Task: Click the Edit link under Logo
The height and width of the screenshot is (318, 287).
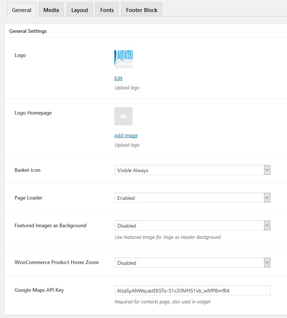Action: click(118, 78)
